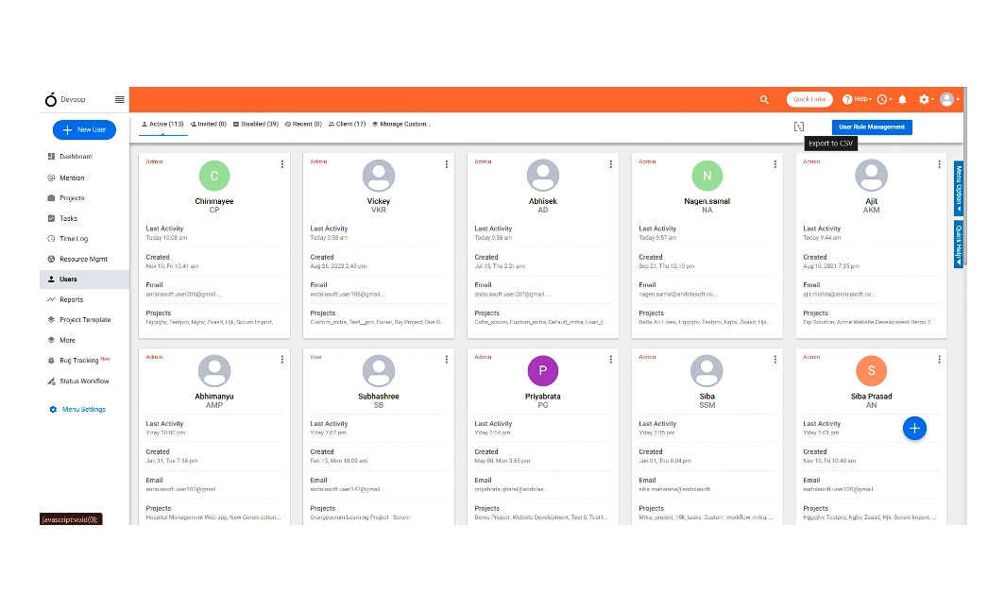Switch to the Disabled (39) tab
The height and width of the screenshot is (610, 1005).
pos(257,124)
